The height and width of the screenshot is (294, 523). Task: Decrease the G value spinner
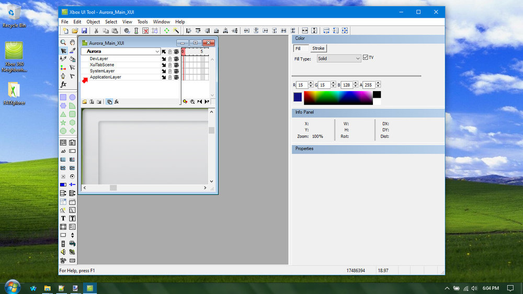point(333,87)
